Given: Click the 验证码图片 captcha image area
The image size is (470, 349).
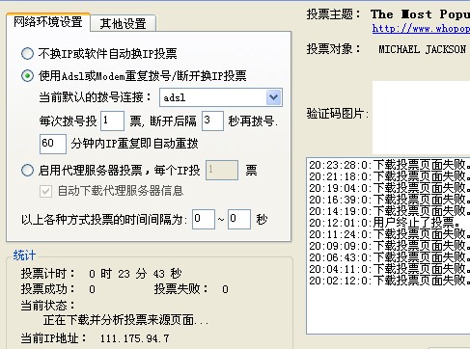Looking at the screenshot, I should [x=421, y=118].
